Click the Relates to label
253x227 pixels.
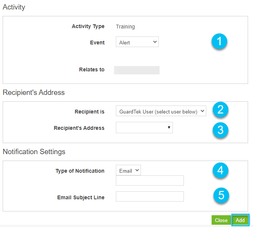point(92,69)
